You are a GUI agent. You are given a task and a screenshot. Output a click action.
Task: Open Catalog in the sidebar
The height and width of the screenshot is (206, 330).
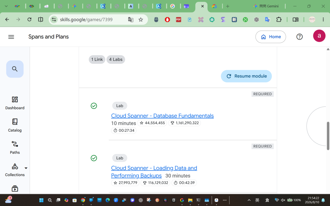pos(15,125)
